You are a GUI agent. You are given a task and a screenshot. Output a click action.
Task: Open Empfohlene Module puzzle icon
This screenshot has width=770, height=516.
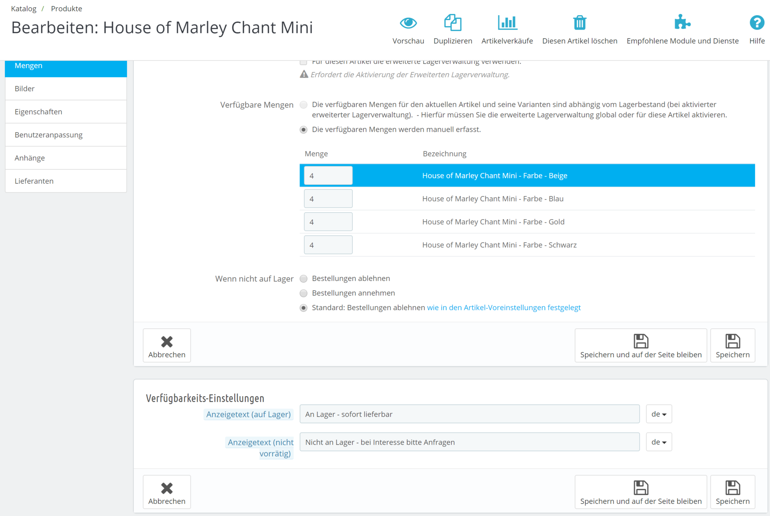click(682, 23)
